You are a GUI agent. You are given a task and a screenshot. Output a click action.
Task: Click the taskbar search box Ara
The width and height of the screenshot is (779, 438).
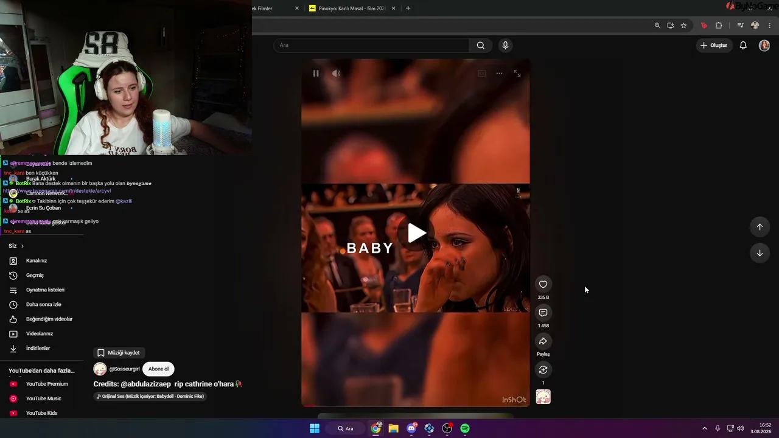346,429
